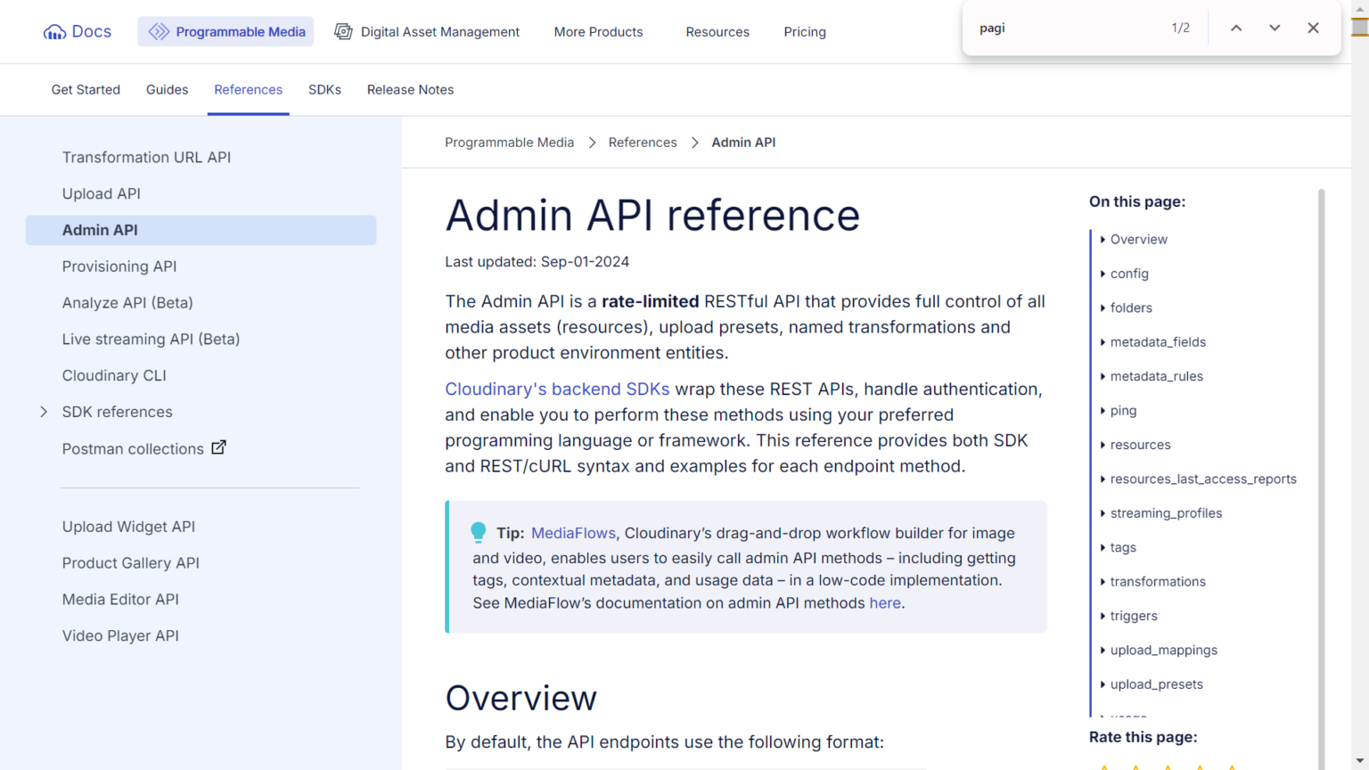Expand the config section in page outline

click(1103, 274)
